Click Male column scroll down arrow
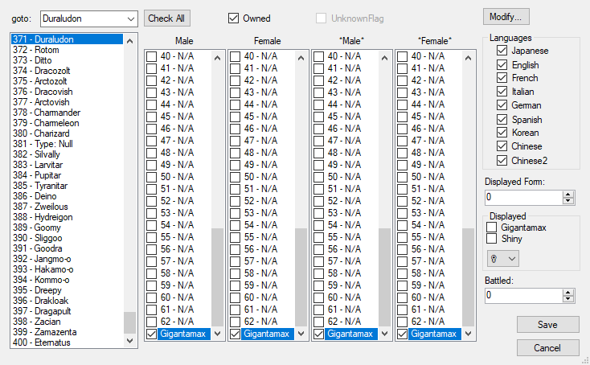 (x=218, y=334)
